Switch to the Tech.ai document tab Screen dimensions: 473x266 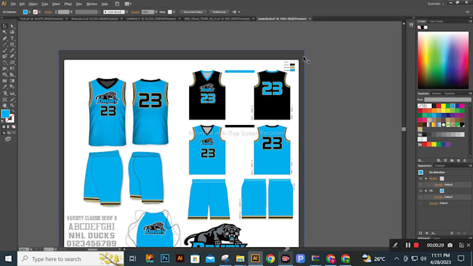pyautogui.click(x=41, y=19)
